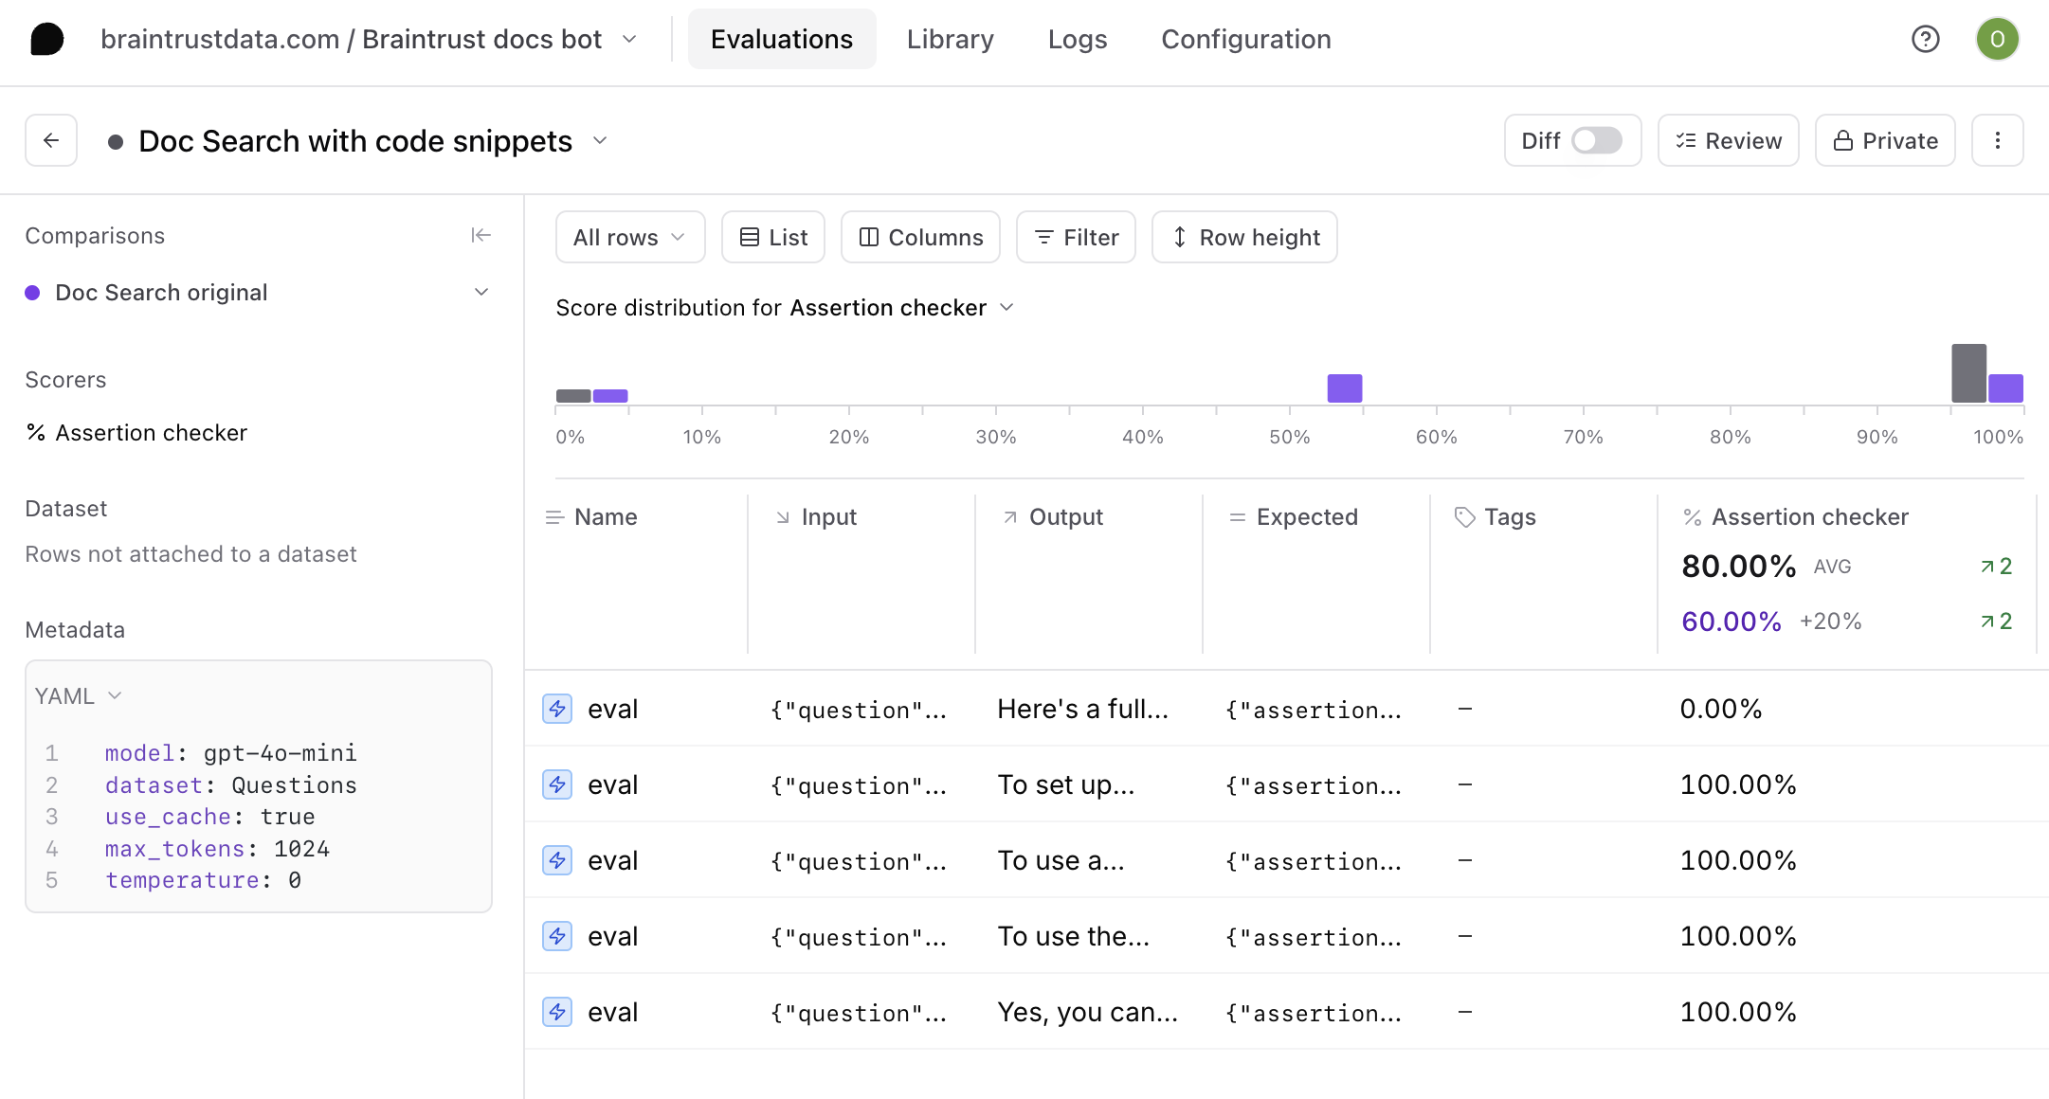This screenshot has width=2049, height=1099.
Task: Click the purple histogram bar near 50%
Action: (1344, 388)
